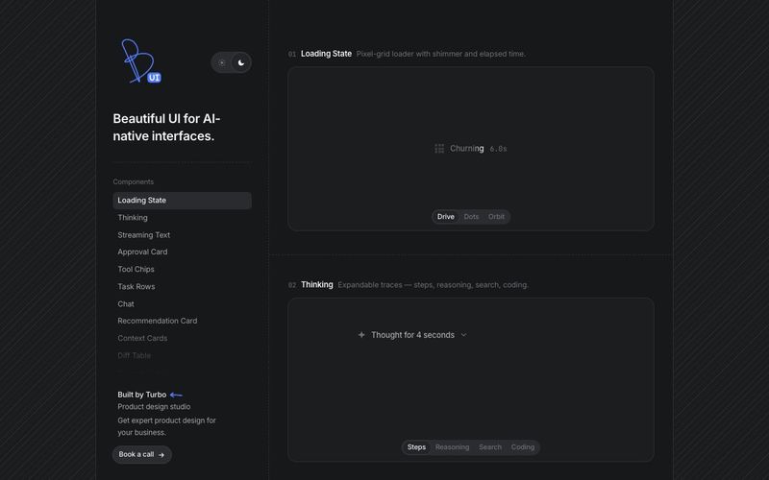
Task: Click the 6.8s elapsed time
Action: pyautogui.click(x=498, y=149)
